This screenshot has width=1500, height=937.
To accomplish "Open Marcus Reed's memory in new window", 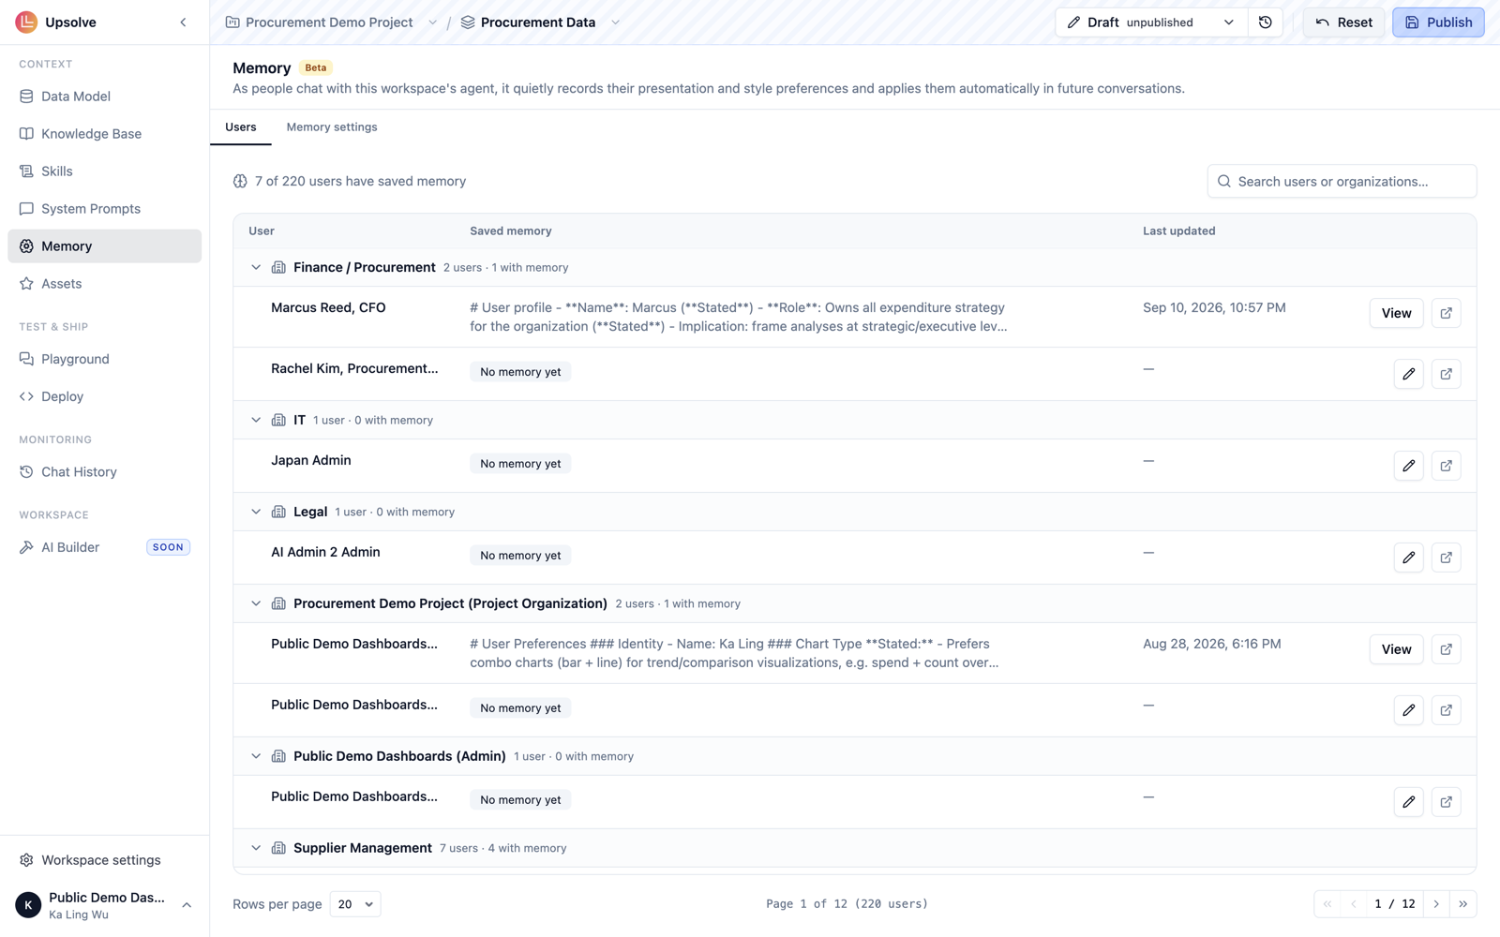I will (1447, 313).
